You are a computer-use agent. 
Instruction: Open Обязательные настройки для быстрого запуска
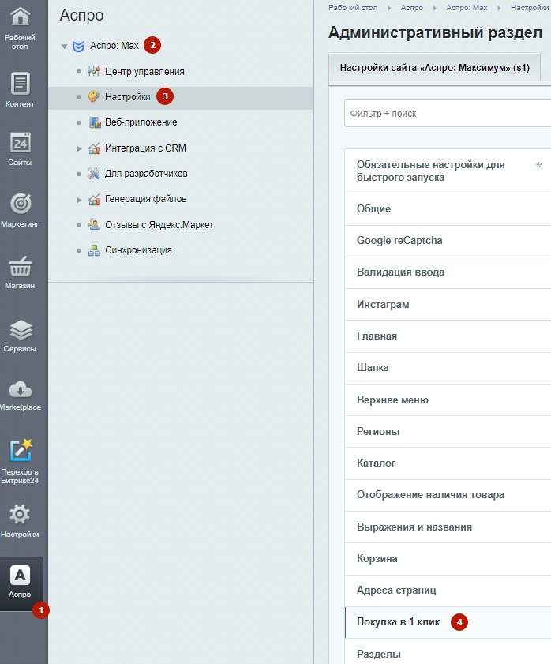coord(448,171)
